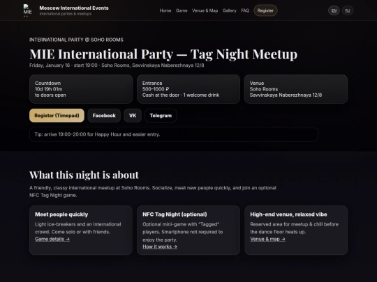Switch language to EN
Viewport: 377px width, 282px height.
(x=334, y=10)
